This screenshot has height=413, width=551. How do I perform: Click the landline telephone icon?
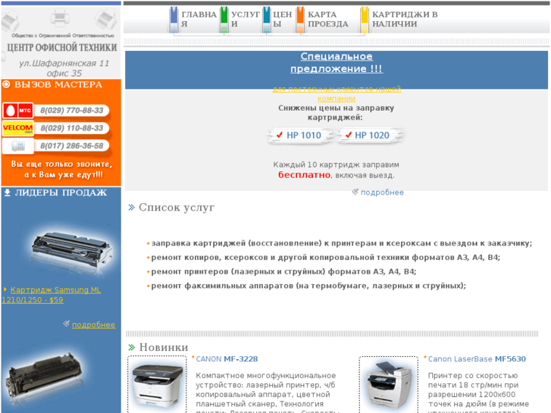coord(18,145)
